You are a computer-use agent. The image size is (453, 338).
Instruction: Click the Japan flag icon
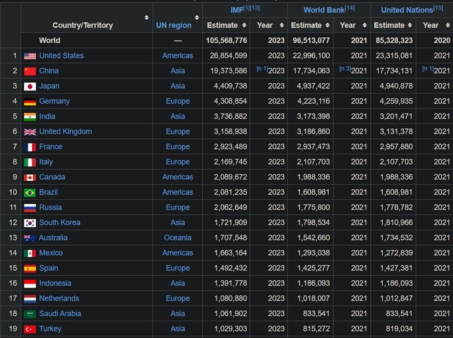coord(30,86)
